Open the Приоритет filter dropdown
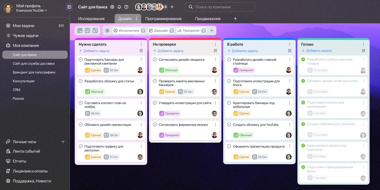 click(x=191, y=31)
